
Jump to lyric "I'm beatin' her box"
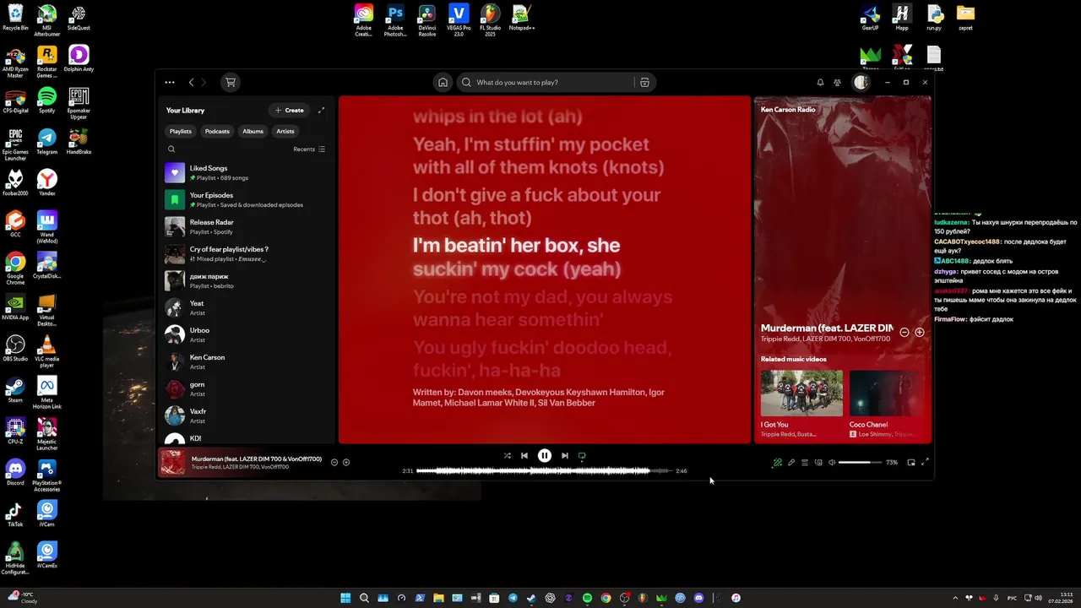coord(517,258)
